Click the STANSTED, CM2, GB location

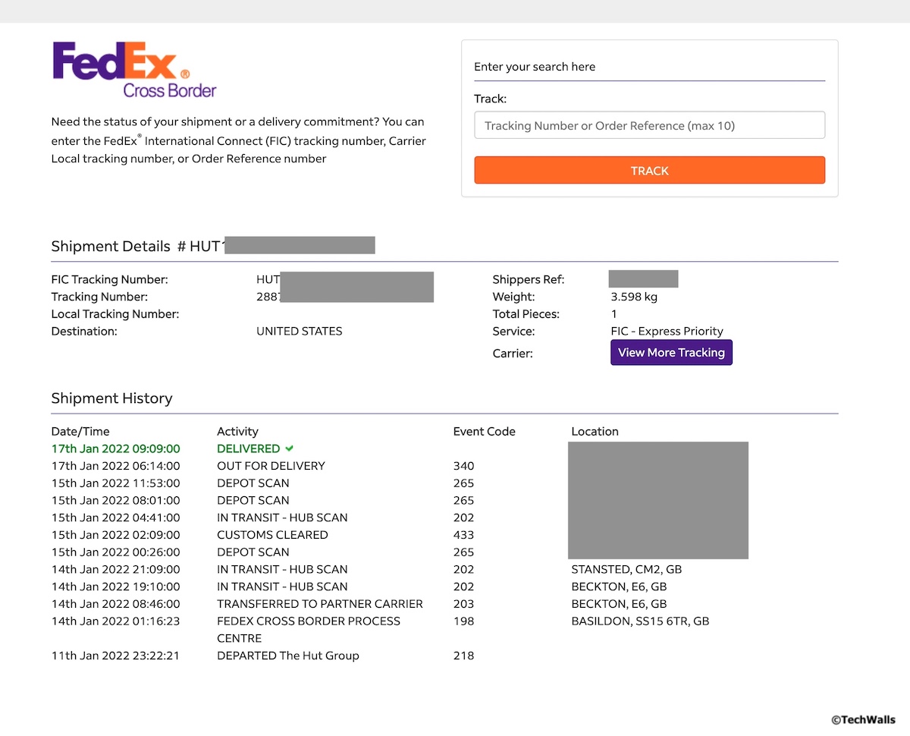pos(620,569)
